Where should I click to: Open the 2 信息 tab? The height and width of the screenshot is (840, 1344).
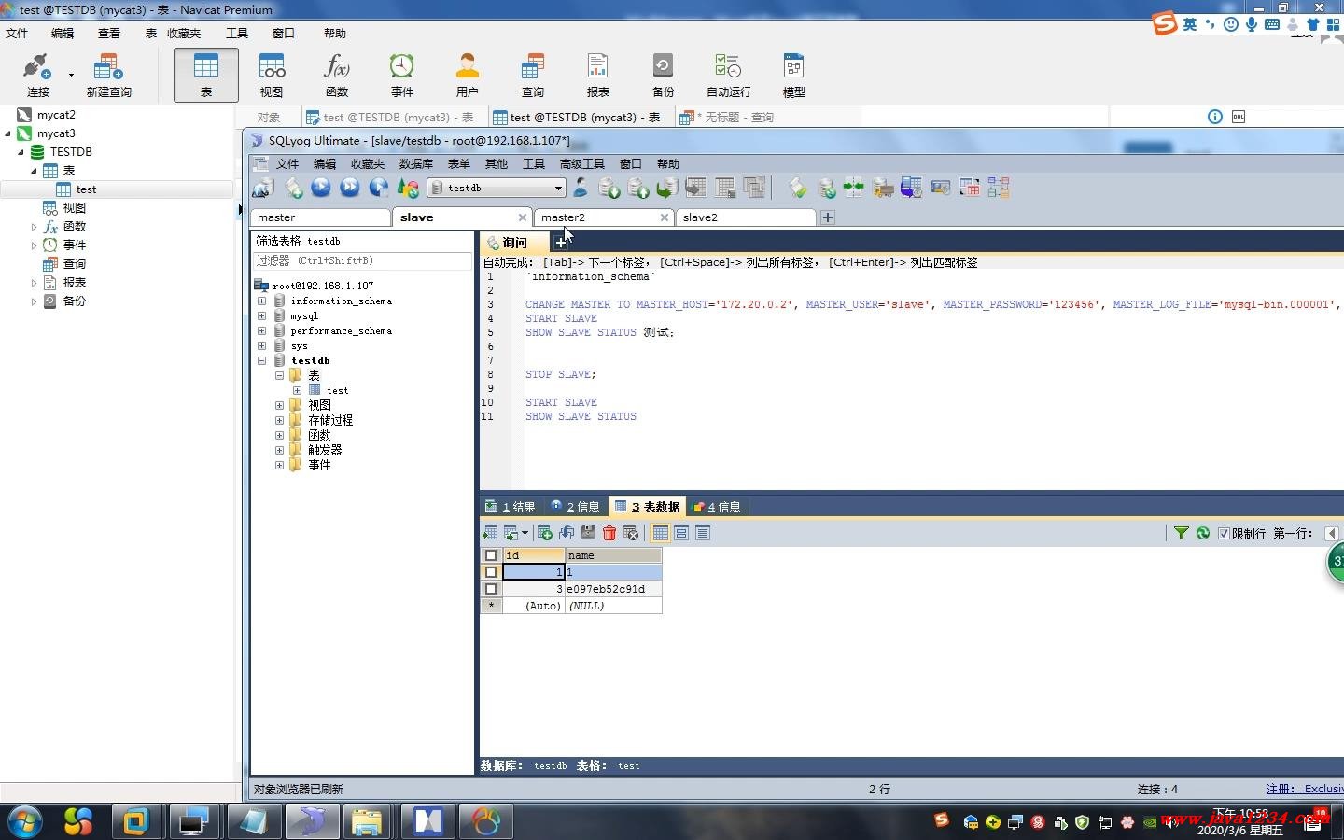tap(575, 507)
